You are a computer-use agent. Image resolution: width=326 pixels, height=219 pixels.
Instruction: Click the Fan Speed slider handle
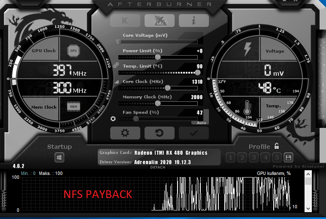tap(136, 118)
